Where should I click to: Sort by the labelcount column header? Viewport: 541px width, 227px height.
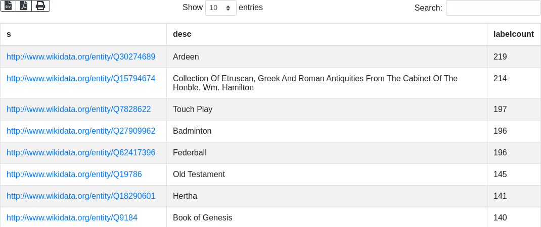(513, 34)
